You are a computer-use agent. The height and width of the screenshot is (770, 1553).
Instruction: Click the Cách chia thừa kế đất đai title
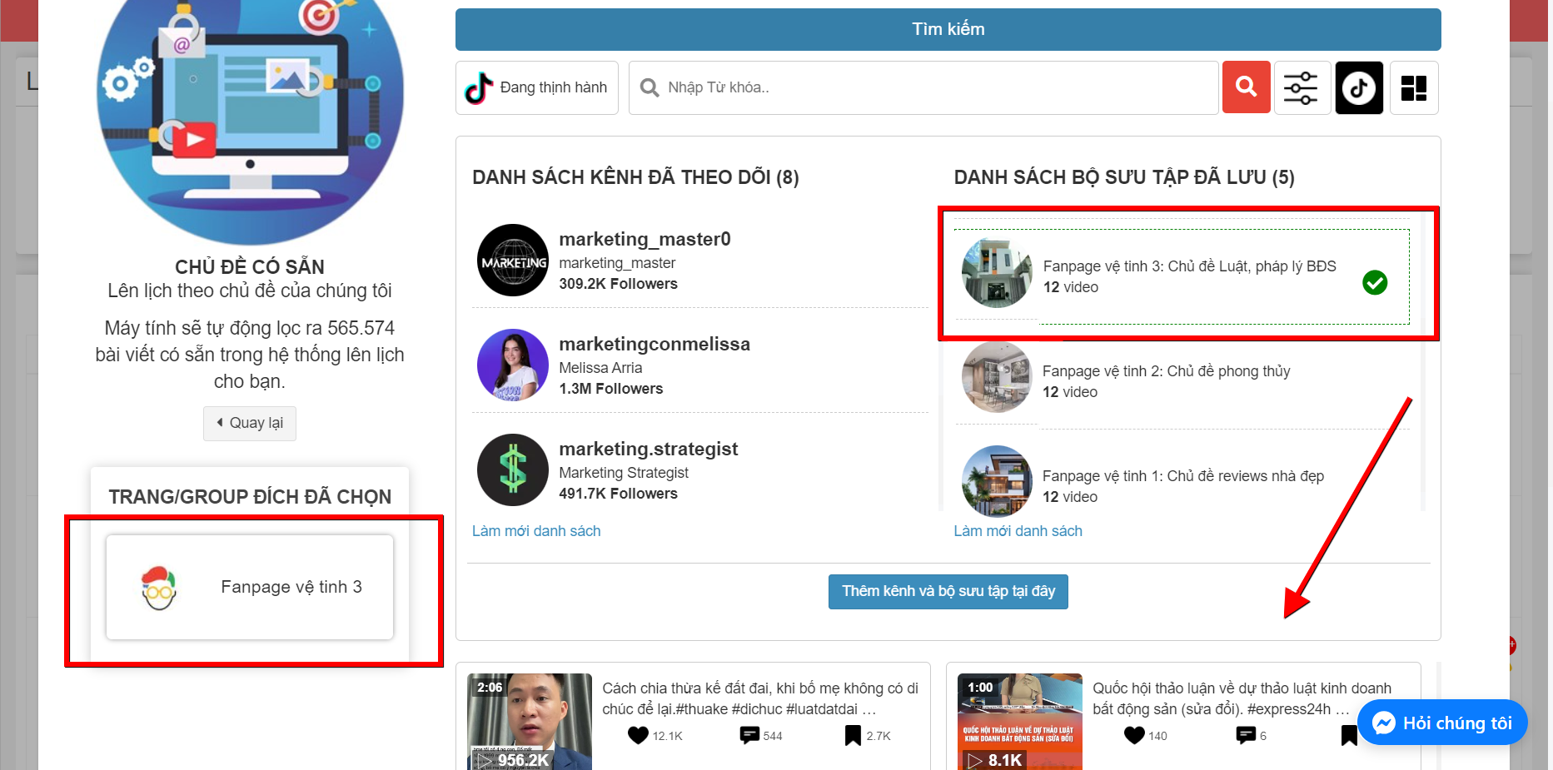(x=760, y=698)
